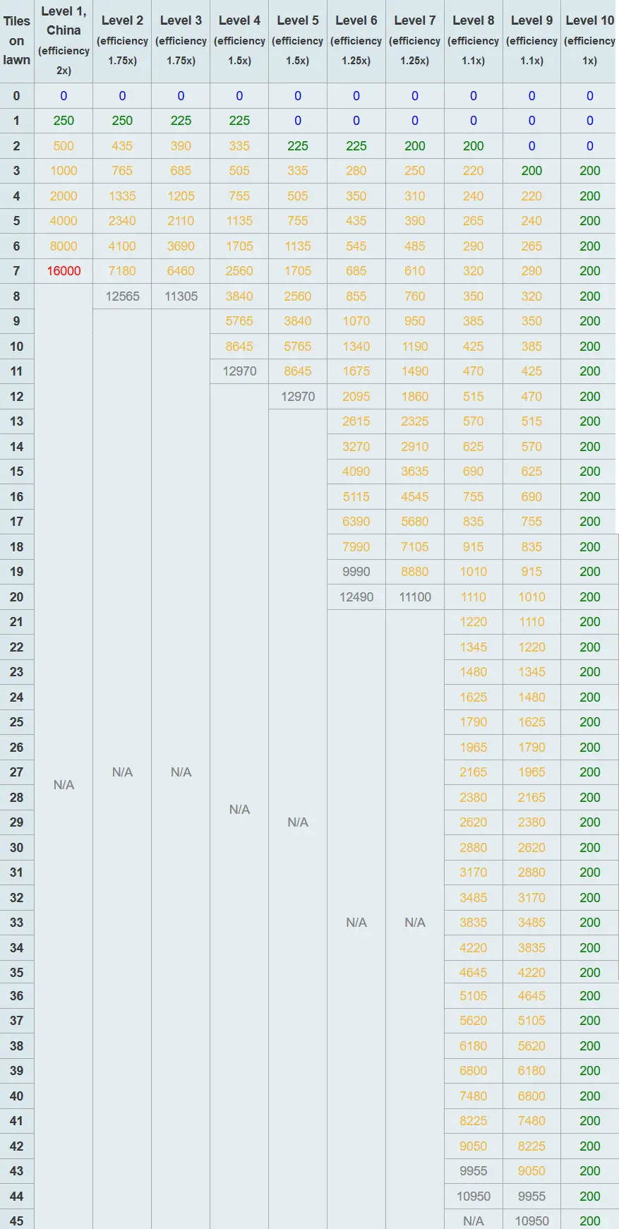Click the "Tiles on lawn" column header
The height and width of the screenshot is (1229, 619).
pyautogui.click(x=17, y=41)
